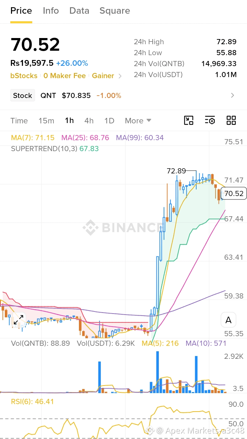The image size is (247, 439).
Task: Tap the 24h High value 72.89
Action: [226, 42]
